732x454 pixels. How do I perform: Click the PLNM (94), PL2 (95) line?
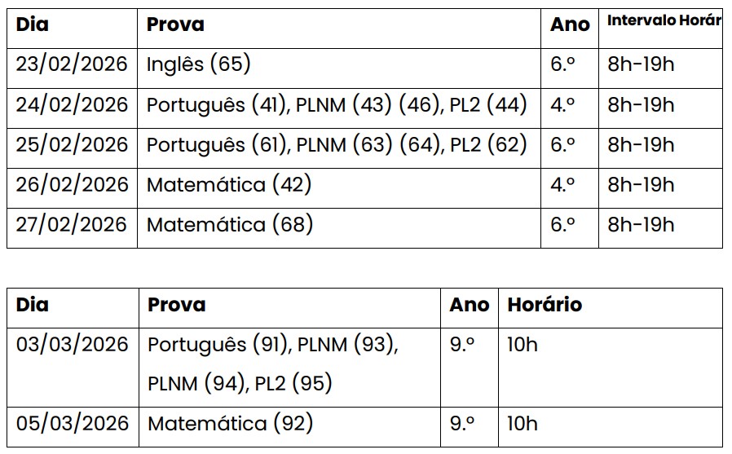point(240,383)
